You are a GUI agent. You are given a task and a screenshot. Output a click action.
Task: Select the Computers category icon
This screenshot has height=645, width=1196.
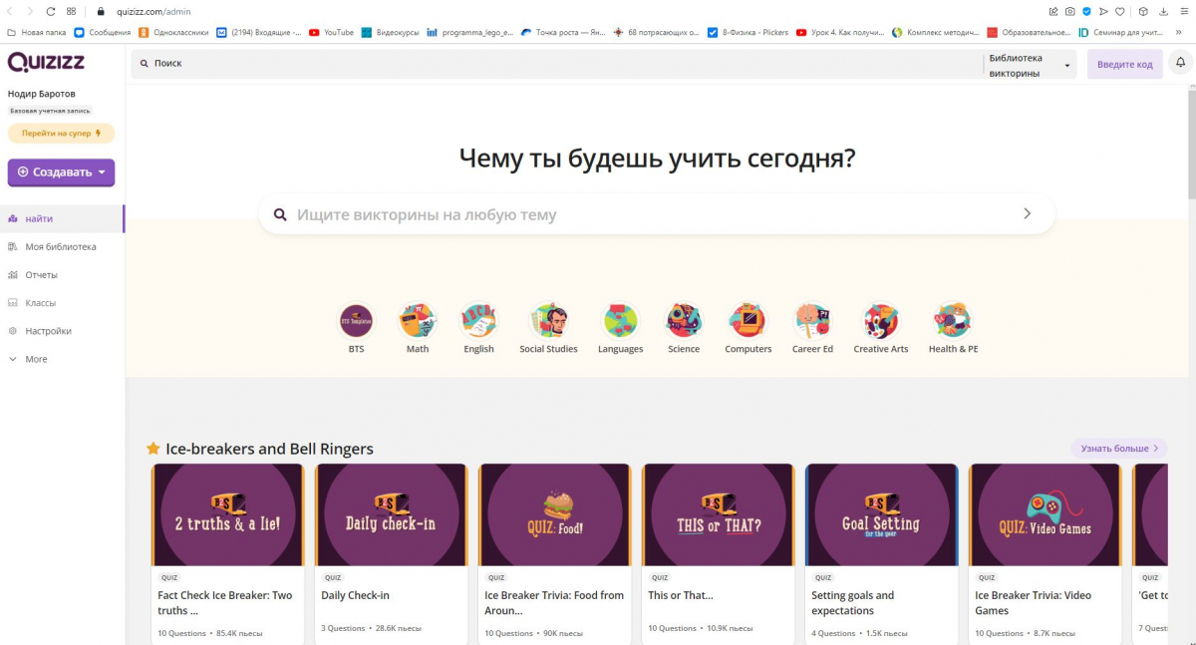[x=747, y=321]
